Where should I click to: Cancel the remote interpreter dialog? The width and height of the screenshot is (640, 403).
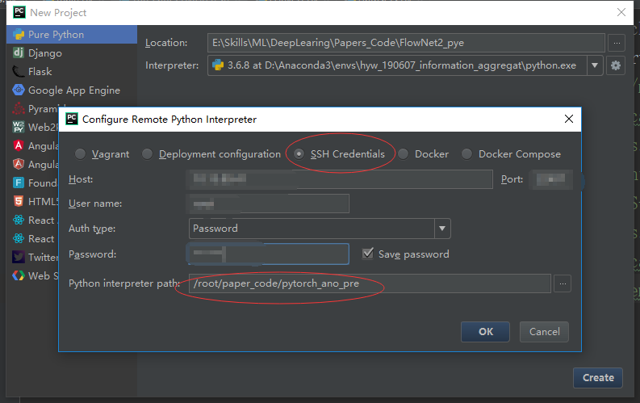(x=544, y=332)
